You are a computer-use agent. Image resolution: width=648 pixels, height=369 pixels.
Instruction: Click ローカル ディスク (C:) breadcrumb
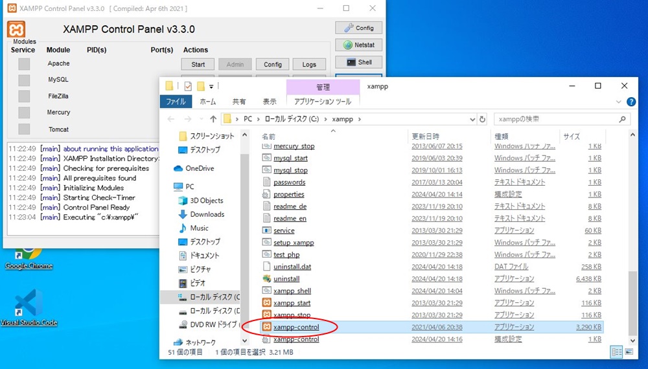point(292,119)
